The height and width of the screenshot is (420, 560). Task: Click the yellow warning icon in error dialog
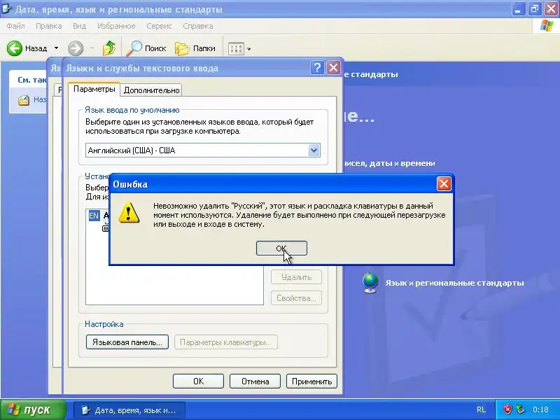point(129,213)
